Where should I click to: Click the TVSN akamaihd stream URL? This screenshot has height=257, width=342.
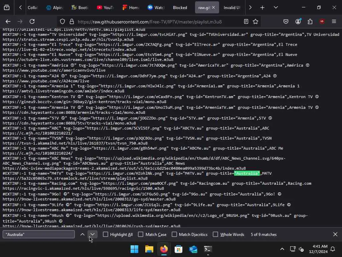click(x=75, y=143)
